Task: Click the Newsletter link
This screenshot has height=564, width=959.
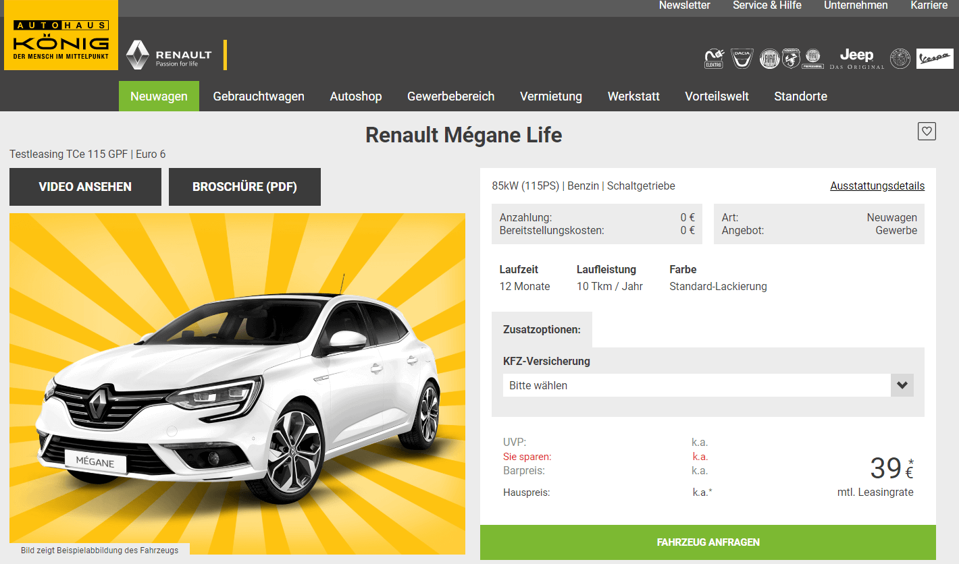Action: click(685, 5)
